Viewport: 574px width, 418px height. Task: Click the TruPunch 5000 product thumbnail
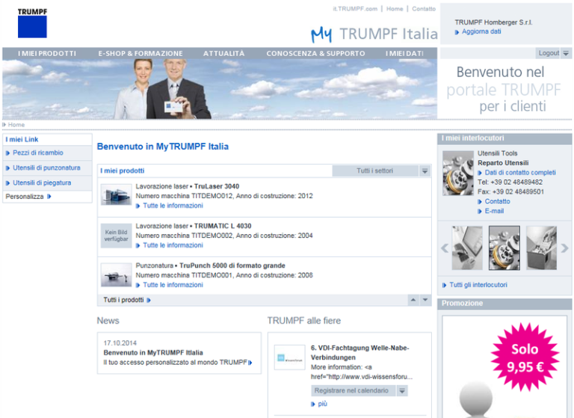117,274
